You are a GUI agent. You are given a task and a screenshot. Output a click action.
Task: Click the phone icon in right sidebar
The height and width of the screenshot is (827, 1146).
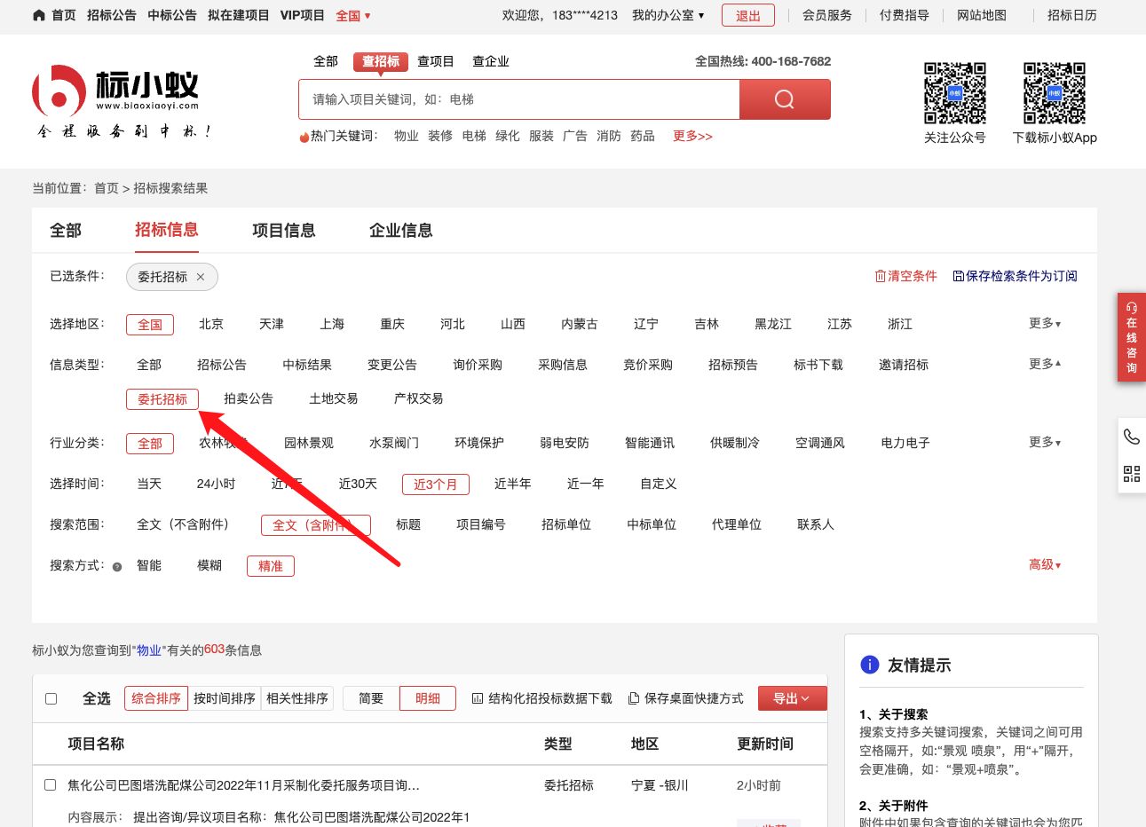(x=1132, y=437)
